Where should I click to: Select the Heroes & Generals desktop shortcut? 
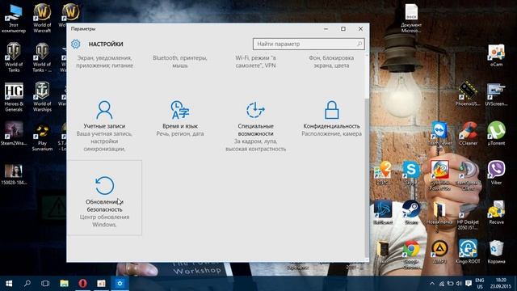pos(14,97)
